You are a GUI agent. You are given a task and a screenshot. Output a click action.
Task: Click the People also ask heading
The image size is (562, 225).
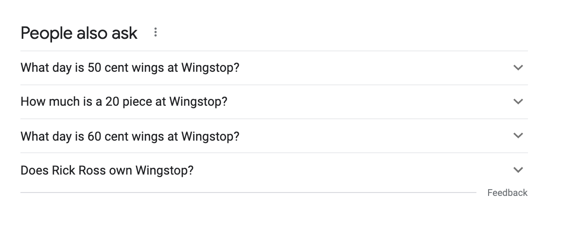click(x=79, y=33)
